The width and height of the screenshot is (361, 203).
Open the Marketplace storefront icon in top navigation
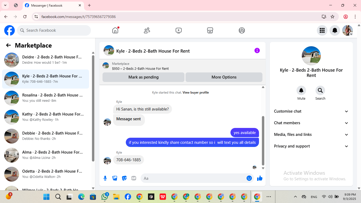[210, 30]
